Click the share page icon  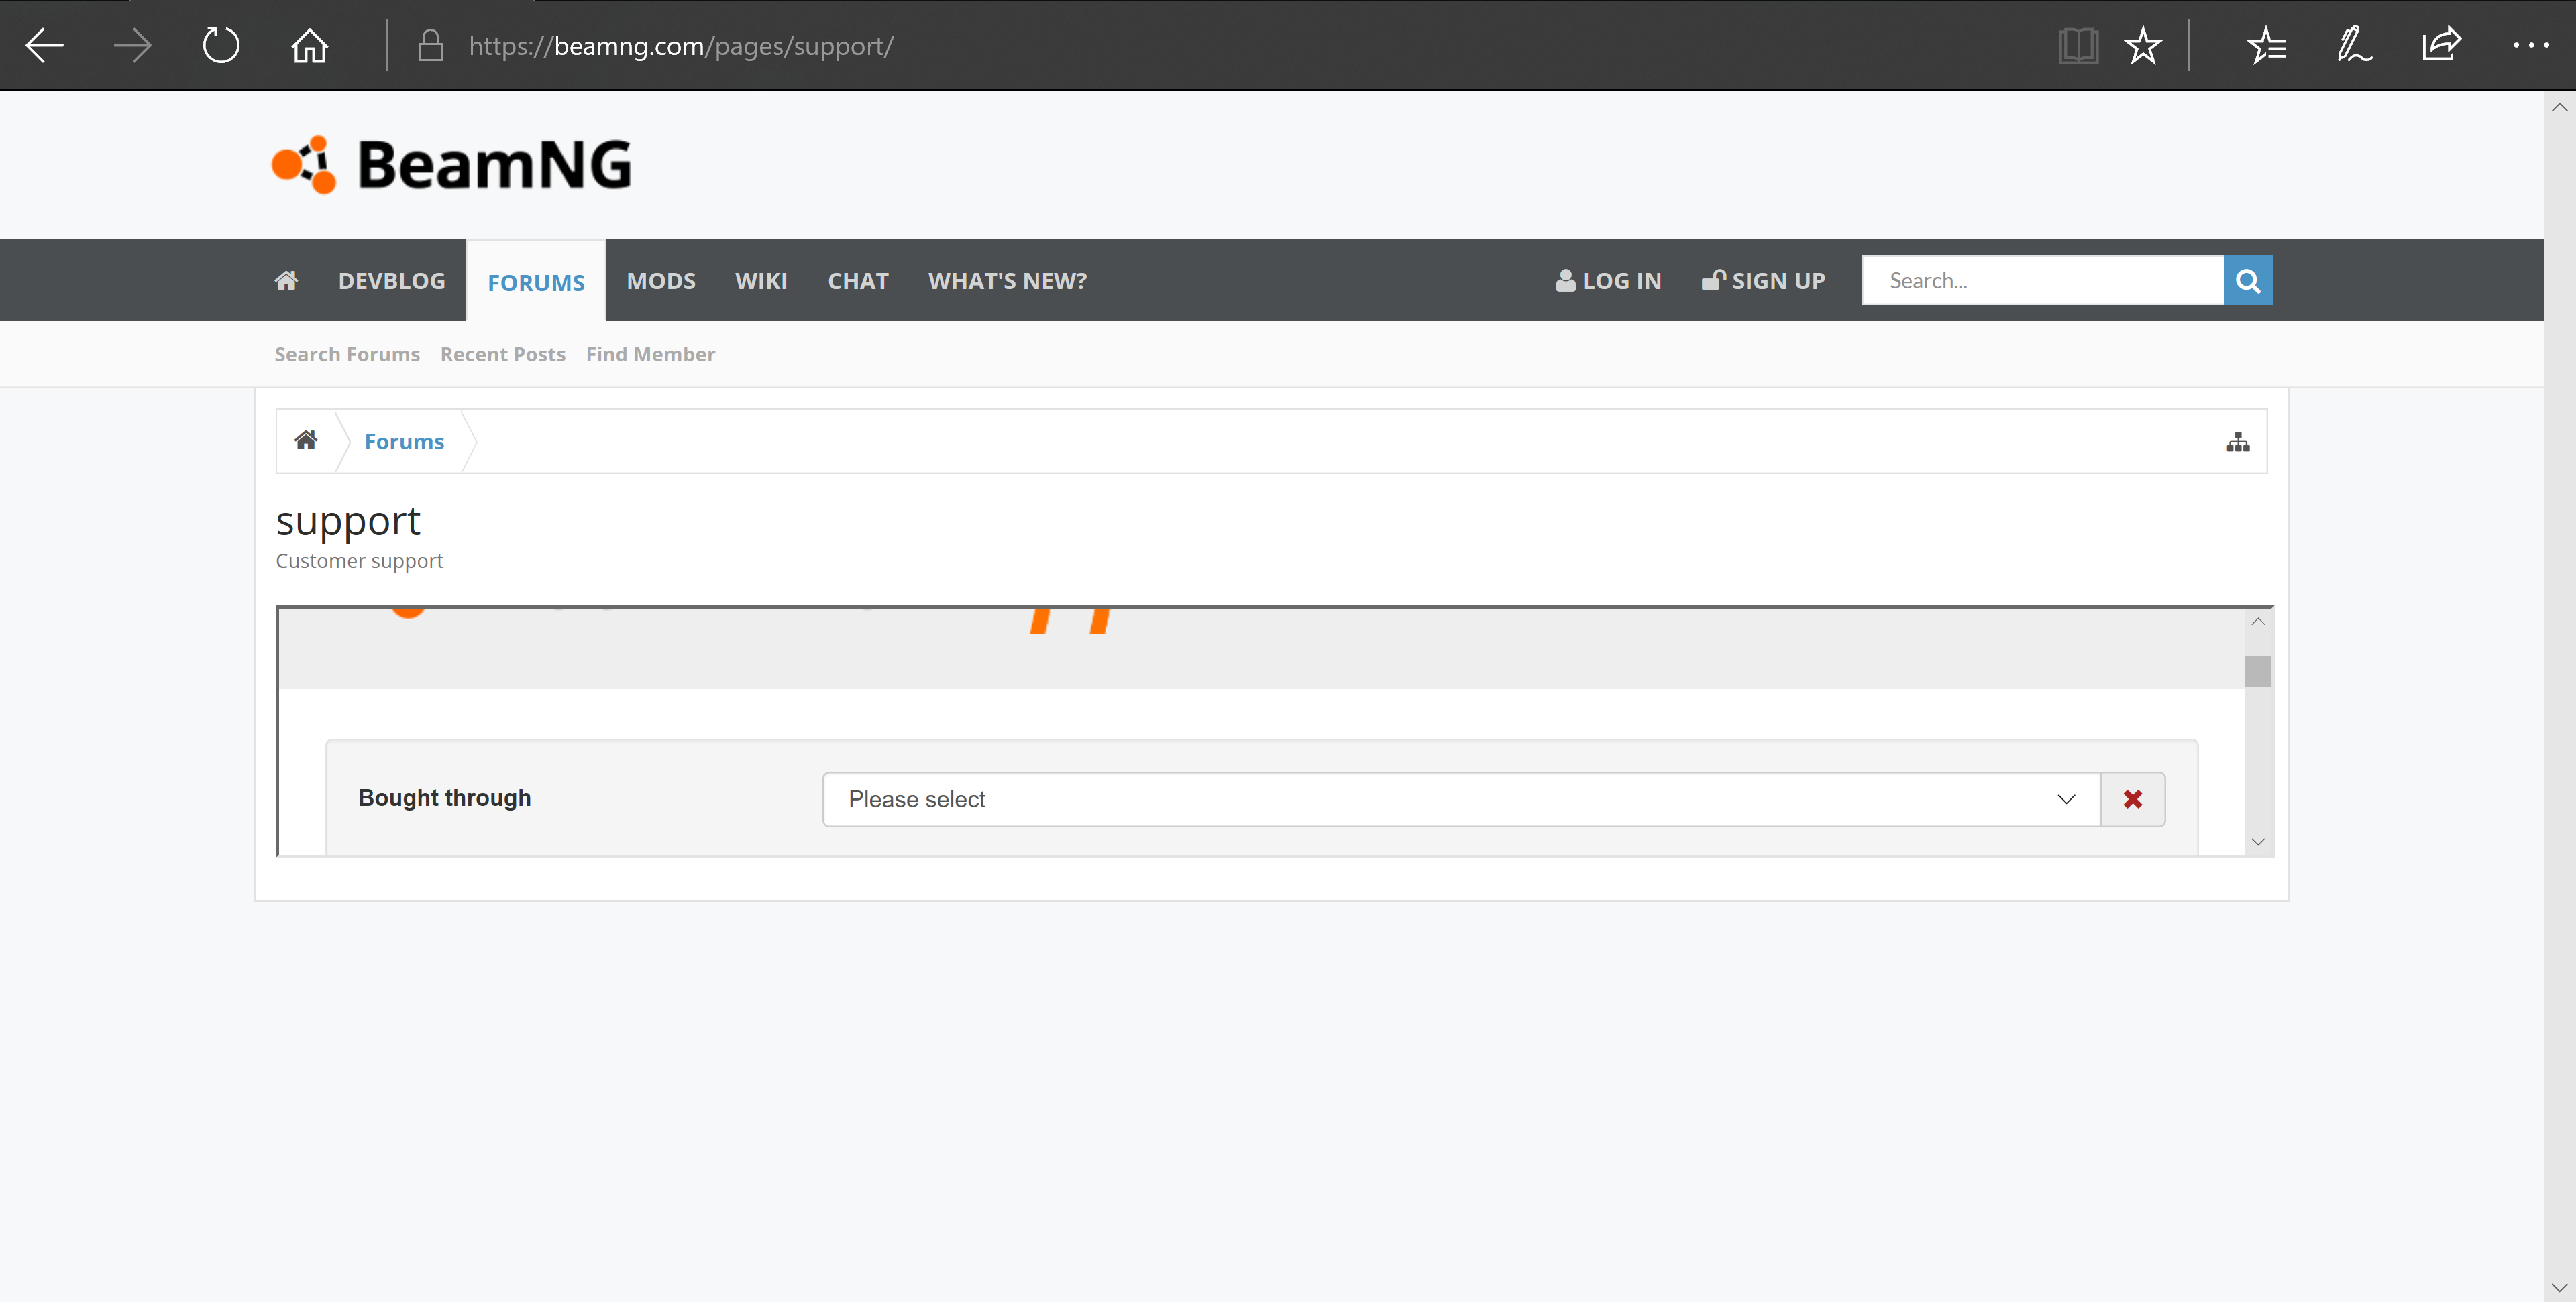point(2441,46)
